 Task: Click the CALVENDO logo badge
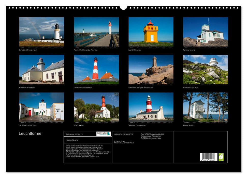104,134
